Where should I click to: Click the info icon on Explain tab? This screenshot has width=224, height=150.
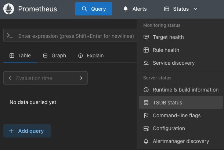pyautogui.click(x=80, y=56)
